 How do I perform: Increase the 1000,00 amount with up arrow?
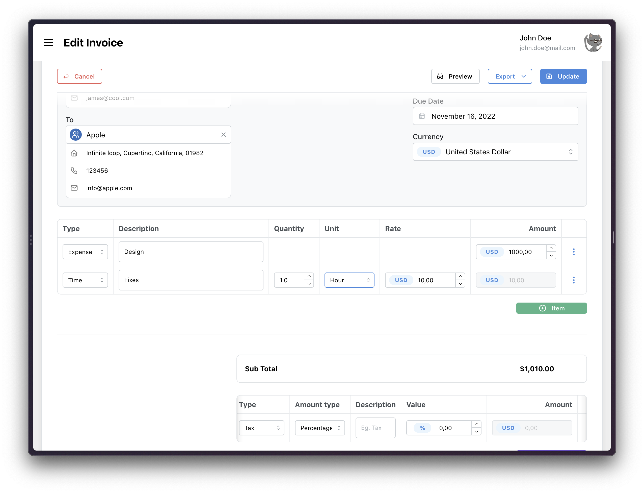(551, 248)
